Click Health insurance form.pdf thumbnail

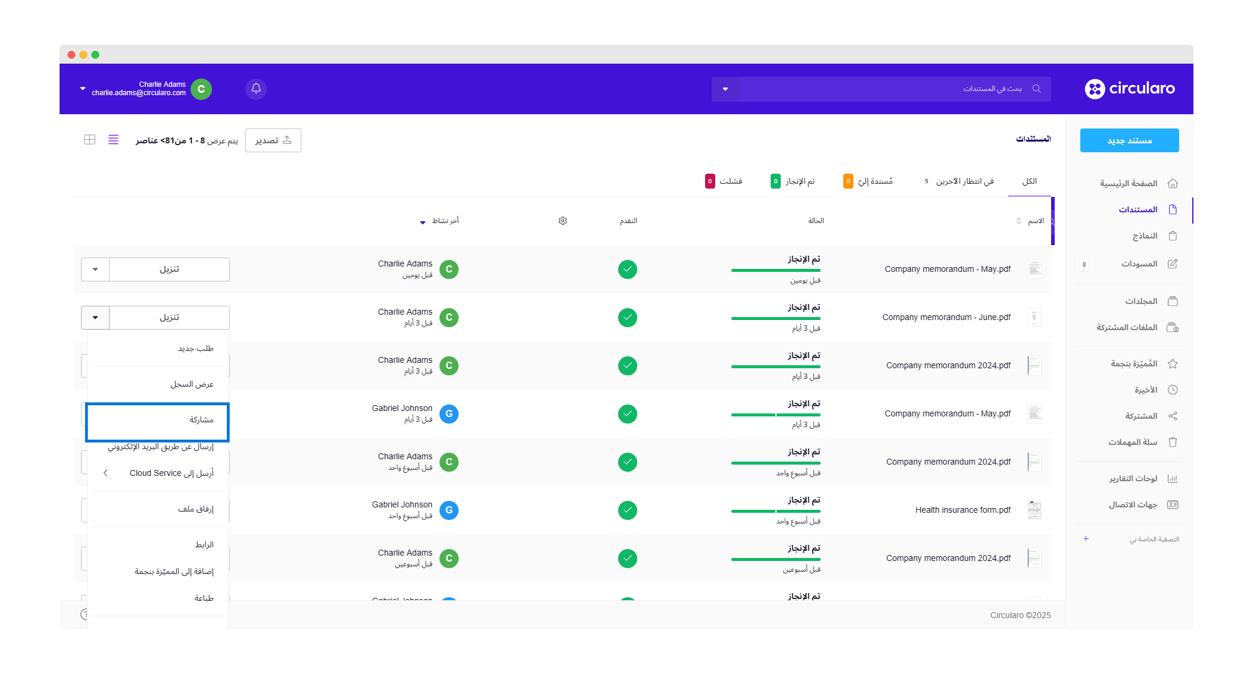[x=1034, y=510]
